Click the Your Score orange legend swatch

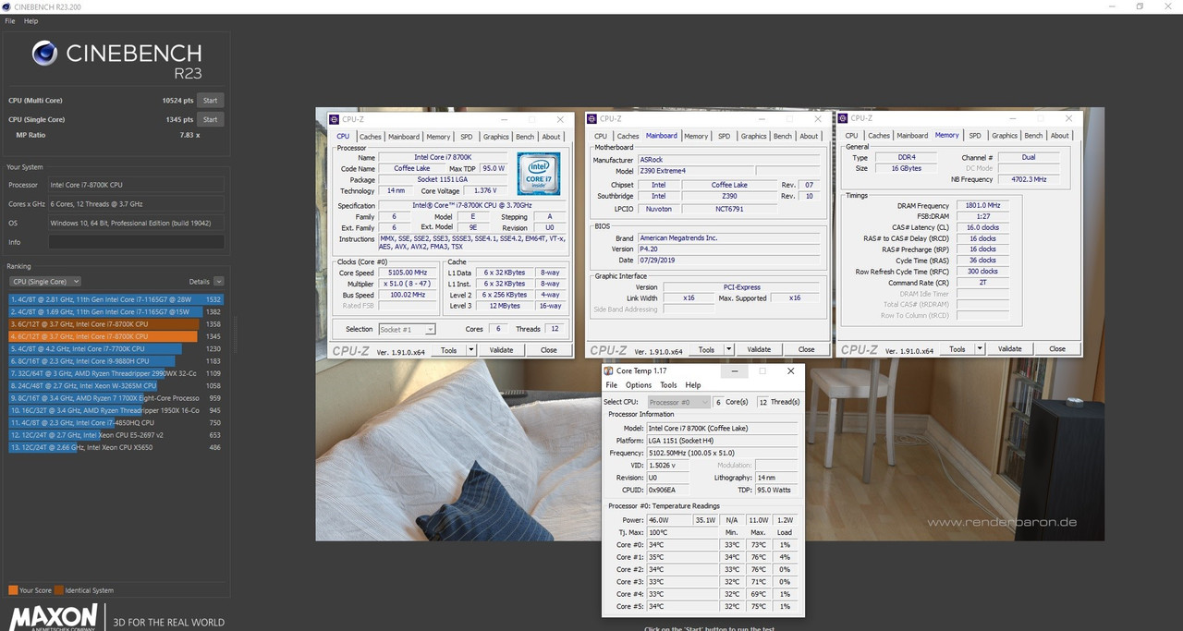(x=13, y=590)
